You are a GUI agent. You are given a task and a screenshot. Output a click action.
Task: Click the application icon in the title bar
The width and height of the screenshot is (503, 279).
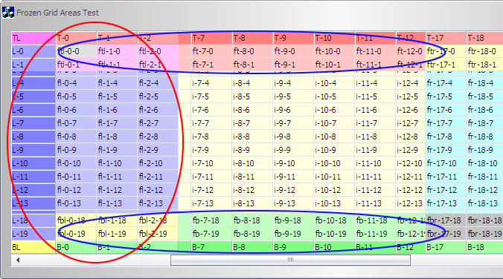8,13
